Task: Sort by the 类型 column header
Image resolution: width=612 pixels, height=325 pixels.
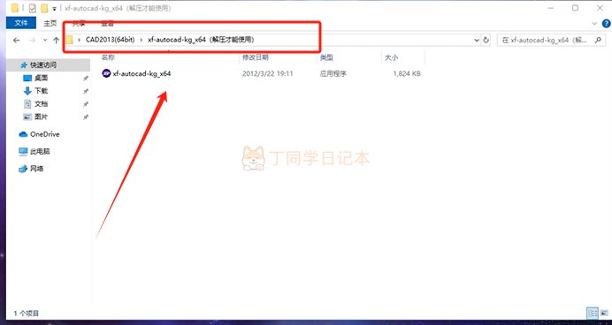Action: tap(326, 57)
